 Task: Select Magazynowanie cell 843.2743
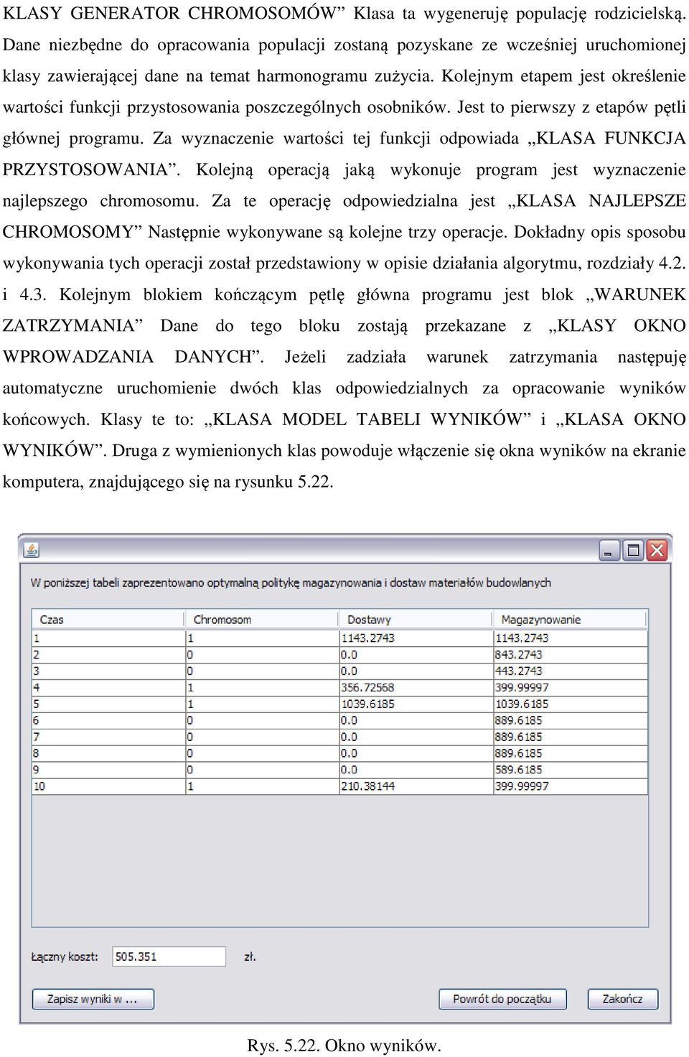[x=571, y=654]
